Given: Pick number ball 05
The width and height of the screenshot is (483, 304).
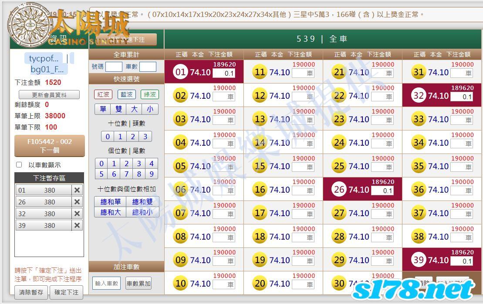Looking at the screenshot, I should pos(180,166).
